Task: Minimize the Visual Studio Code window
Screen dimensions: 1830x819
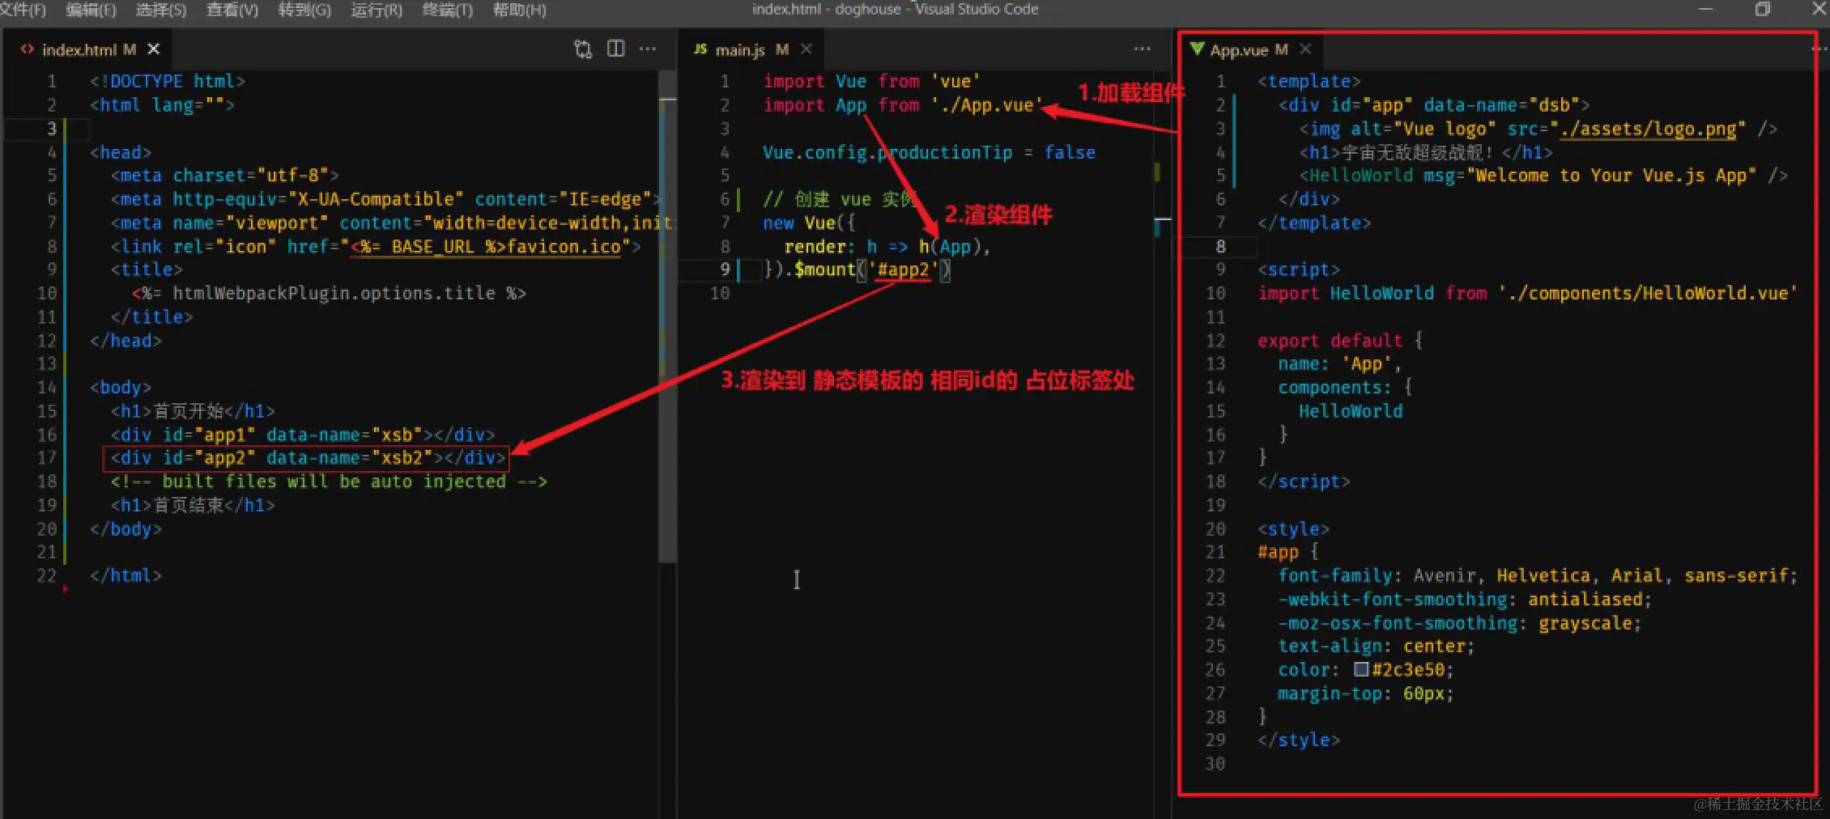Action: click(x=1705, y=9)
